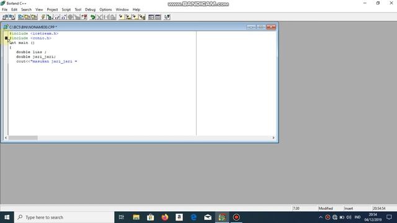Click the third flashlight search toolbar icon
This screenshot has height=223, width=397.
(135, 17)
